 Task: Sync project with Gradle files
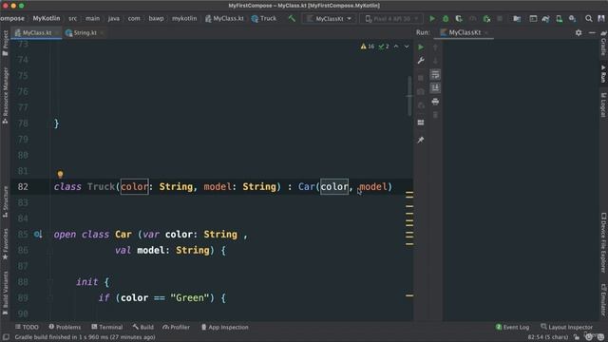tap(546, 19)
